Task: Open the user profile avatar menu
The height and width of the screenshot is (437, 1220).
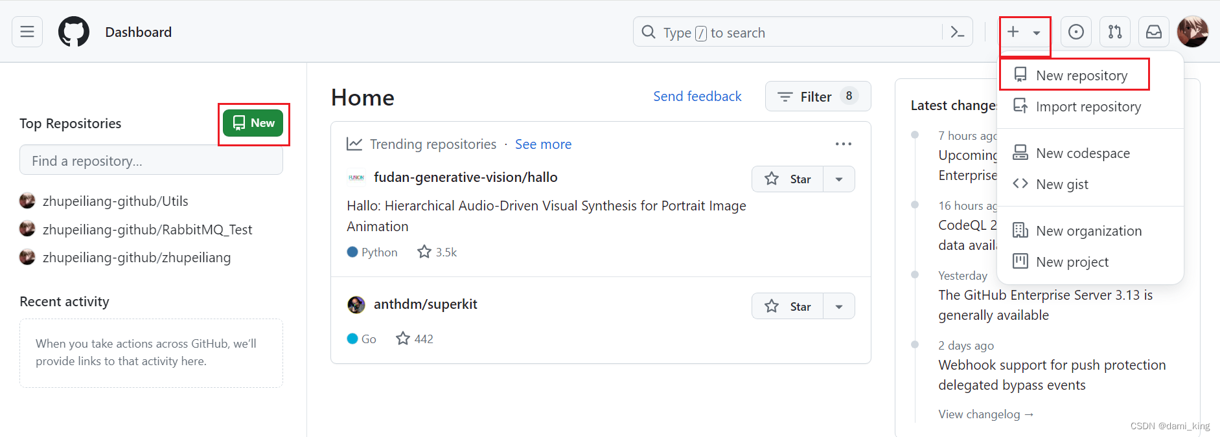Action: [1193, 32]
